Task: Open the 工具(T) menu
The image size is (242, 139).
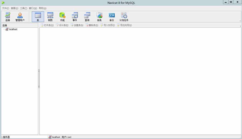Action: pyautogui.click(x=23, y=8)
